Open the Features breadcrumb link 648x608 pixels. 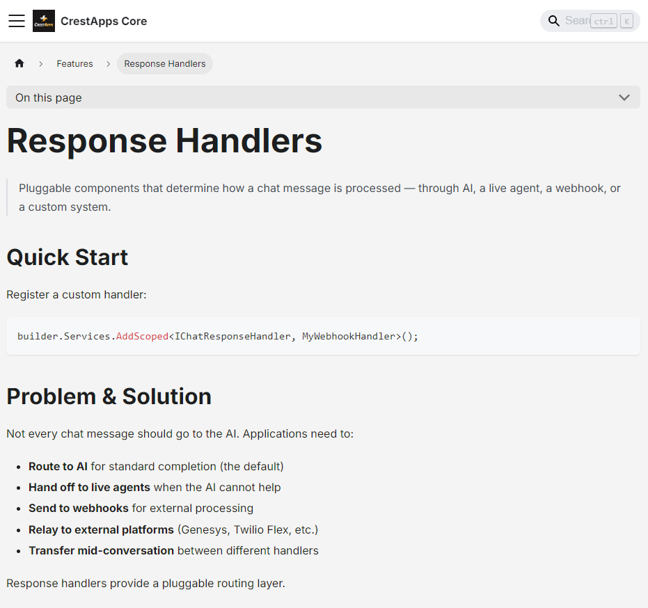[74, 63]
